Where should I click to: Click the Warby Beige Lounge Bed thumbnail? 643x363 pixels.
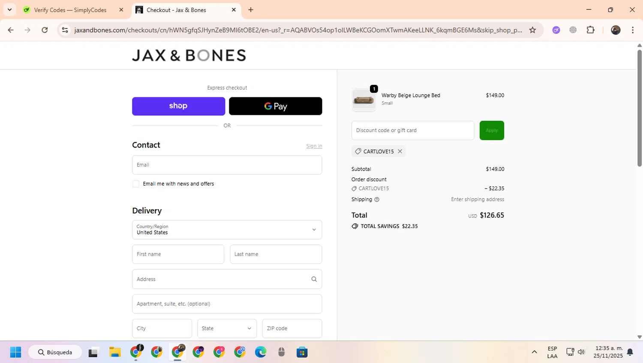pyautogui.click(x=364, y=100)
